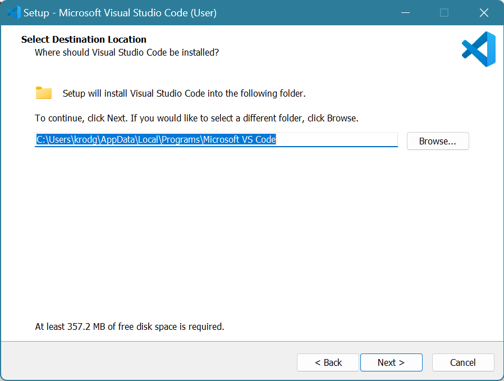Image resolution: width=504 pixels, height=381 pixels.
Task: Go to the previous step with Back
Action: tap(328, 362)
